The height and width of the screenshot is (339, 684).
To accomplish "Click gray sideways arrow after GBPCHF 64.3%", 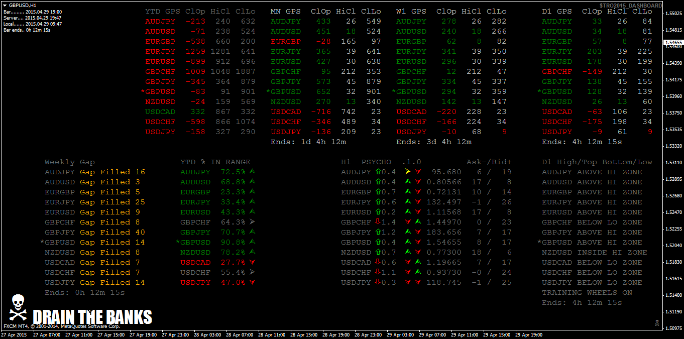I will (252, 222).
